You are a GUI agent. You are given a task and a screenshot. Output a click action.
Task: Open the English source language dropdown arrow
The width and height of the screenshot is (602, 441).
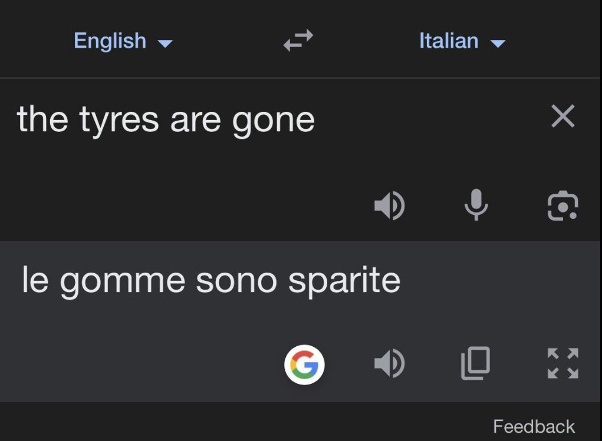coord(165,44)
